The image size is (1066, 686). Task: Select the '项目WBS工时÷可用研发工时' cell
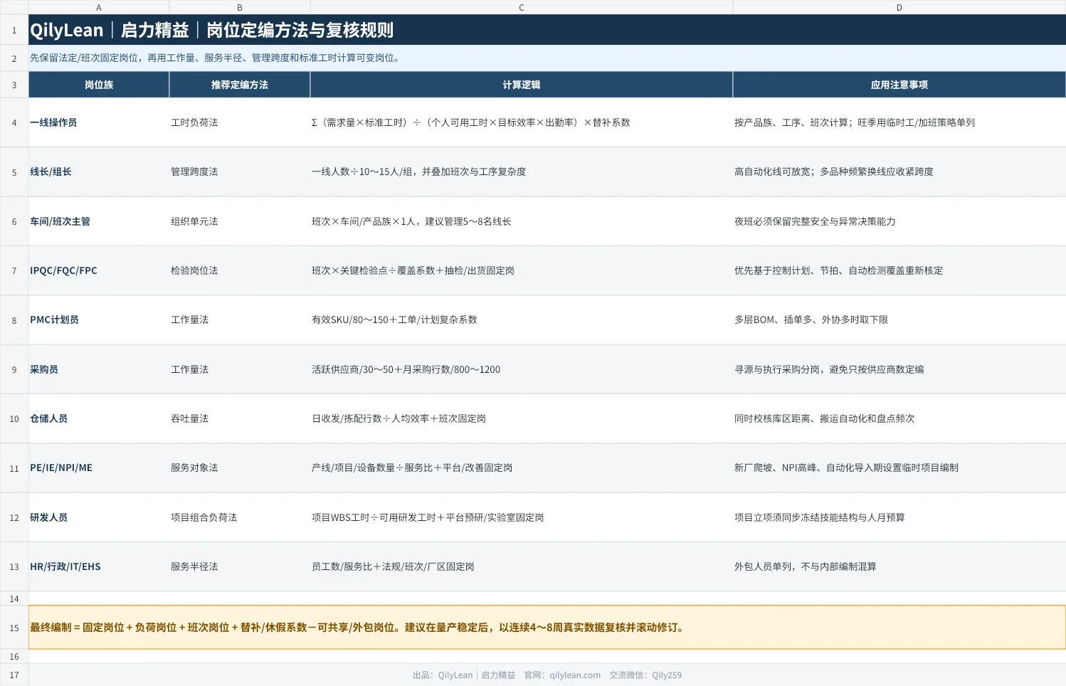(x=522, y=517)
